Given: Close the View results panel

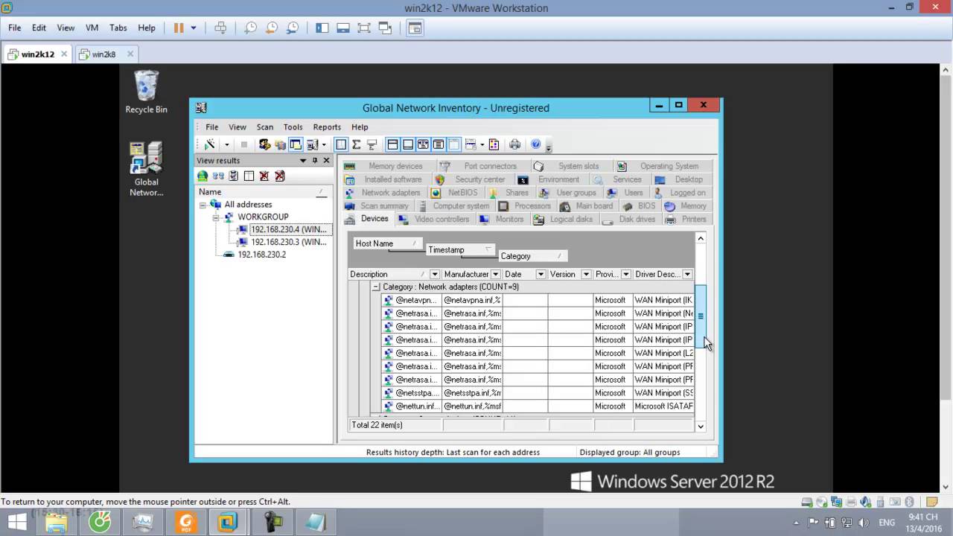Looking at the screenshot, I should tap(326, 160).
